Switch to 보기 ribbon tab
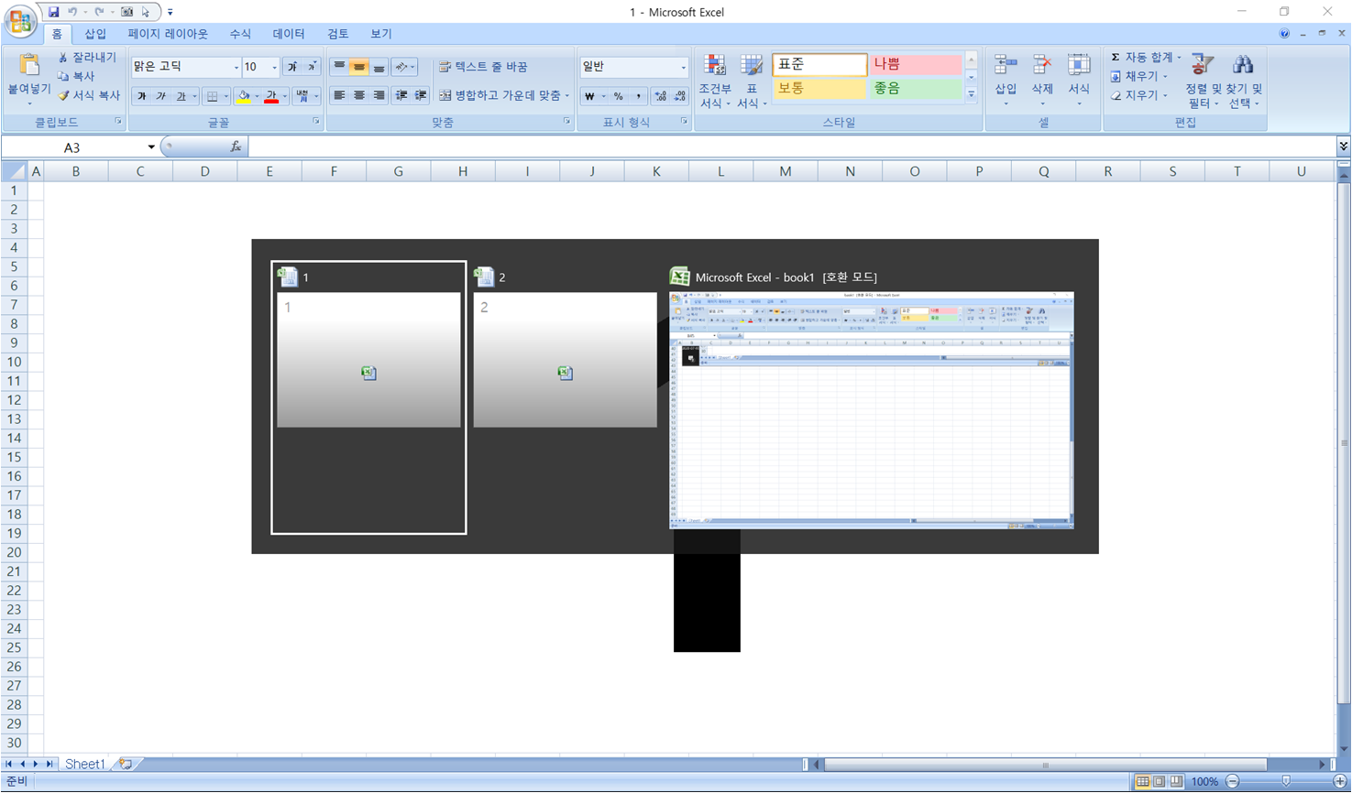The height and width of the screenshot is (793, 1352). 381,34
